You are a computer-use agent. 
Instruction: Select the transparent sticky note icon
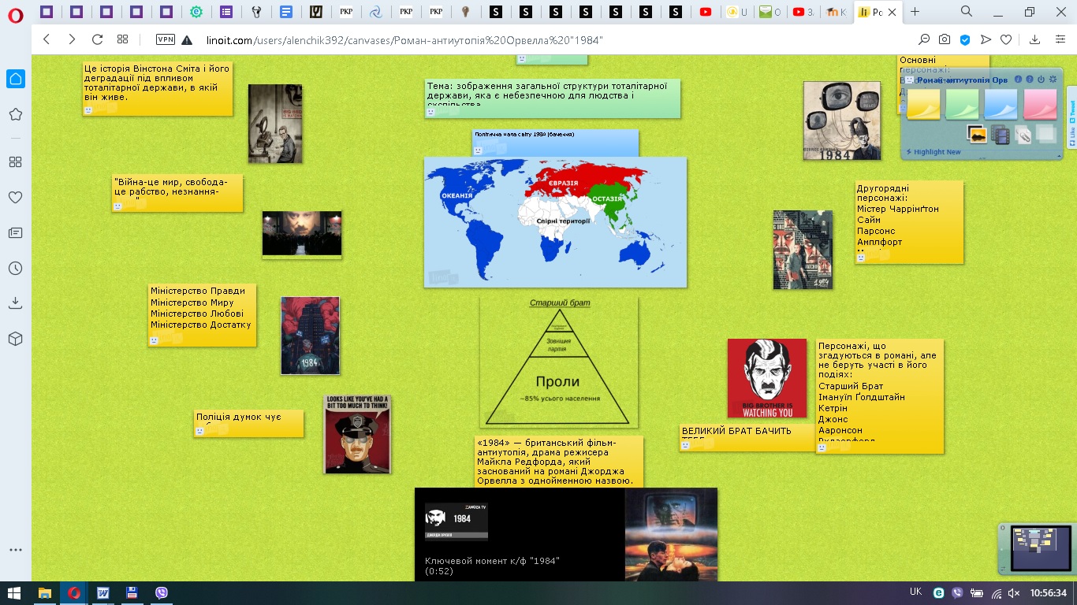tap(1046, 134)
